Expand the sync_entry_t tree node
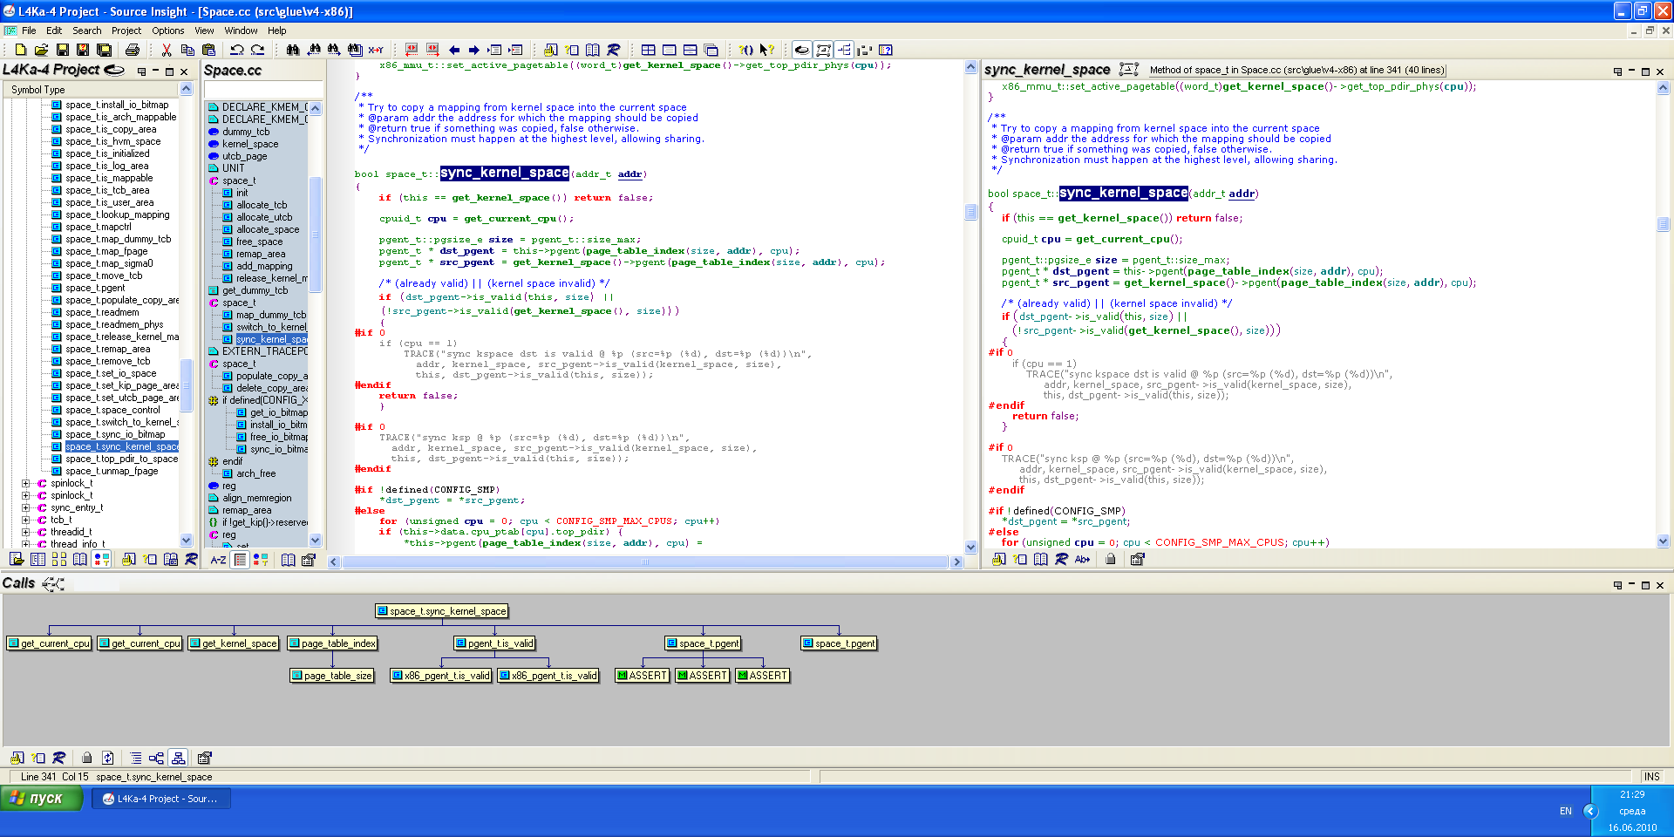This screenshot has width=1674, height=837. pos(25,507)
